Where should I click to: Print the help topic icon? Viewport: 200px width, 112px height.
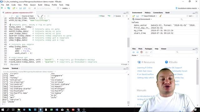[x=147, y=52]
